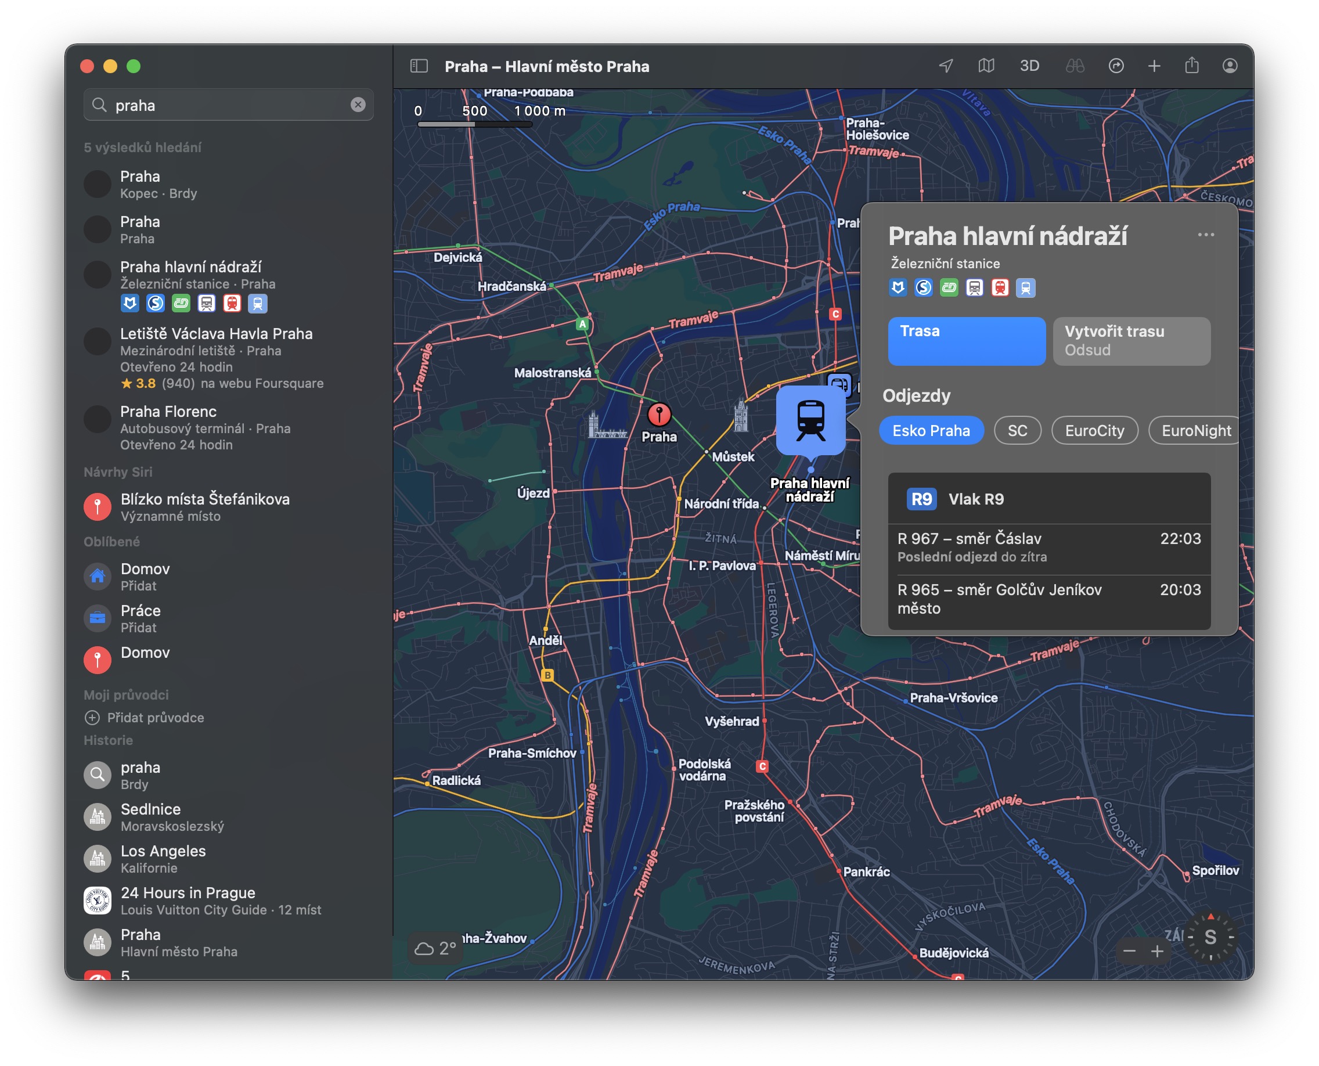Image resolution: width=1319 pixels, height=1066 pixels.
Task: Click the current location arrow icon
Action: click(x=946, y=66)
